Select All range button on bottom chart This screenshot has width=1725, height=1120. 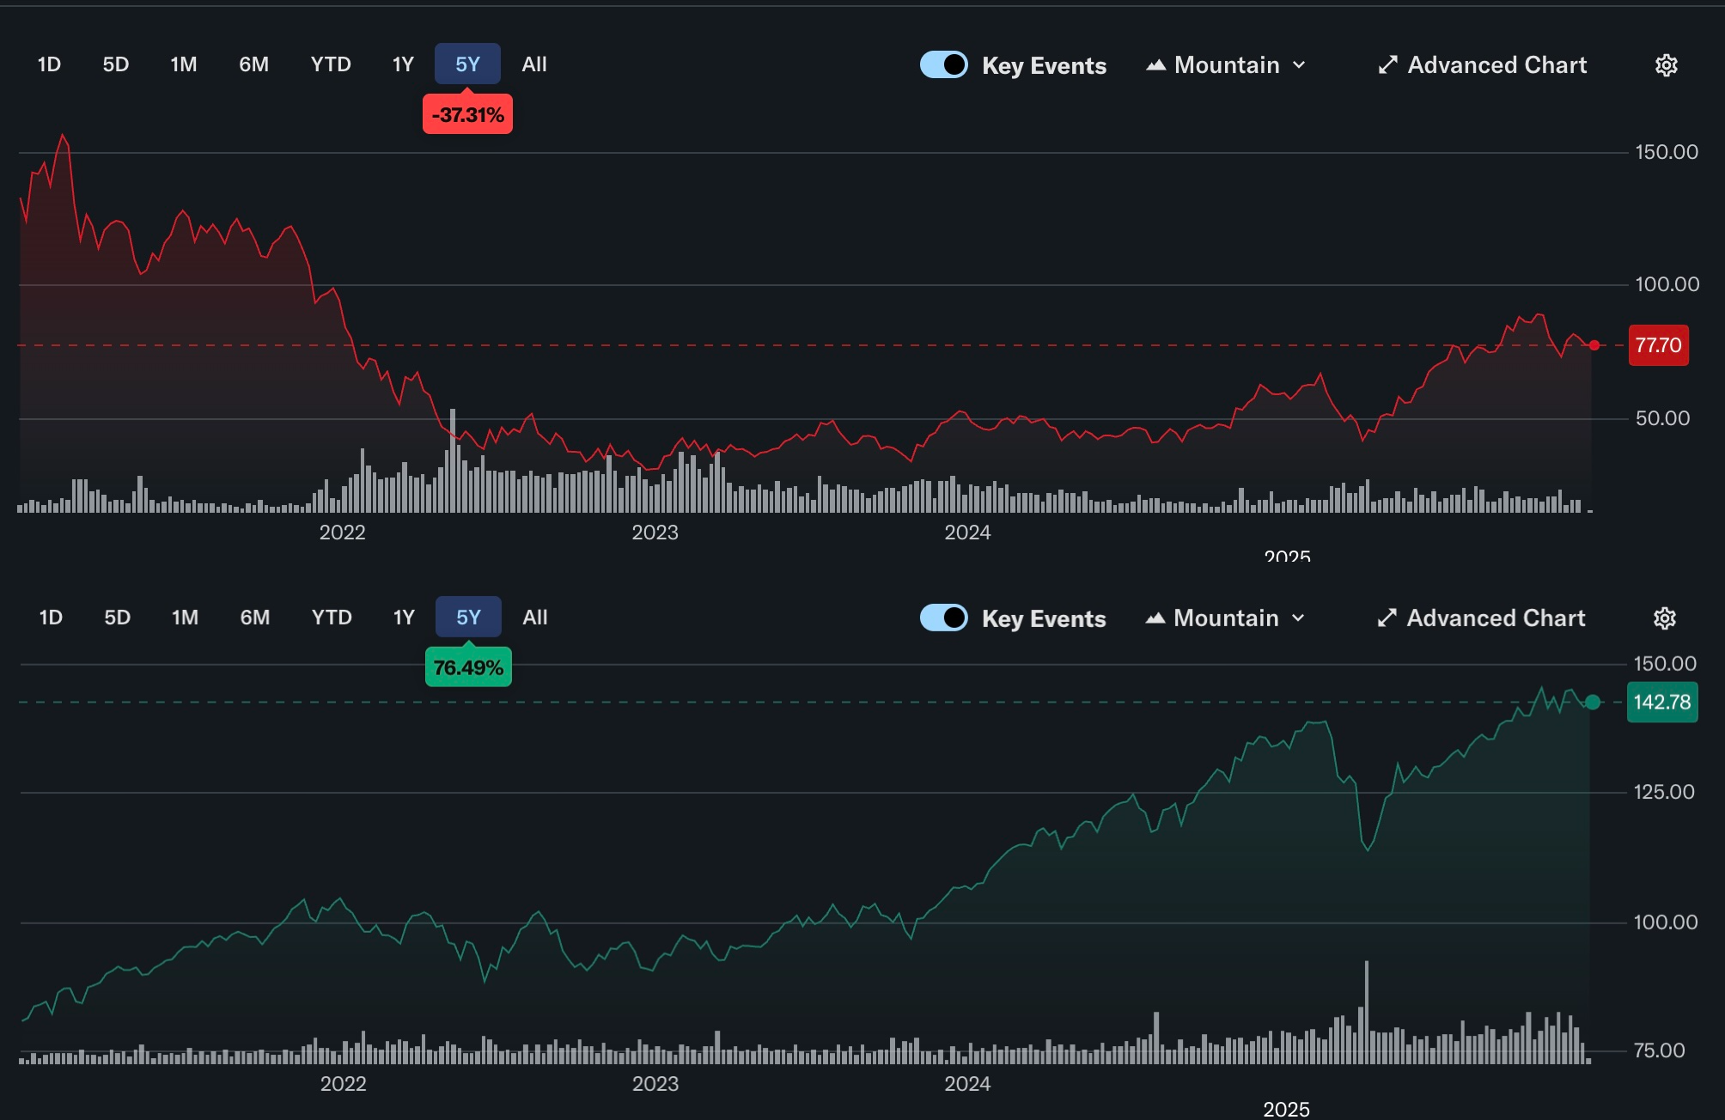pyautogui.click(x=534, y=618)
